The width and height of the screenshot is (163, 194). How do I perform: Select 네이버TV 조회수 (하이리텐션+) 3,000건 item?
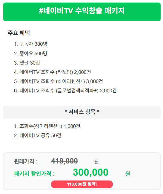[58, 81]
